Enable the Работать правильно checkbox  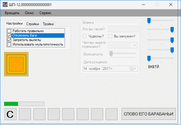(9, 31)
